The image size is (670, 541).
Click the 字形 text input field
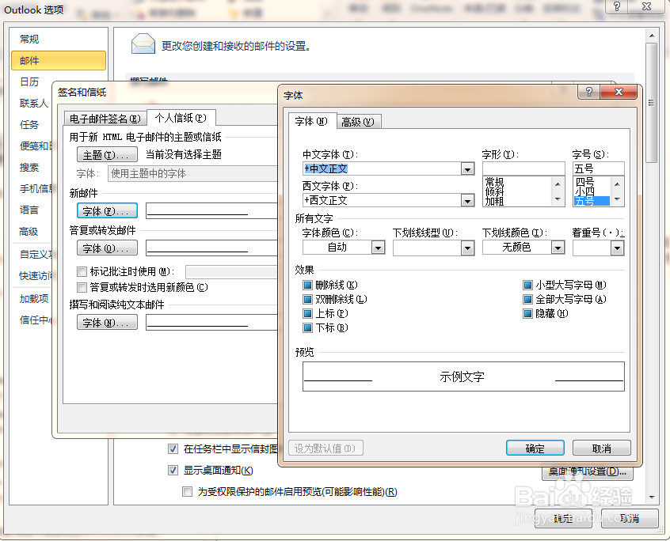[x=523, y=168]
